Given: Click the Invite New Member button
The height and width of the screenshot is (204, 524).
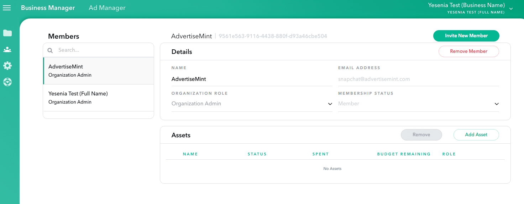Looking at the screenshot, I should pyautogui.click(x=466, y=36).
